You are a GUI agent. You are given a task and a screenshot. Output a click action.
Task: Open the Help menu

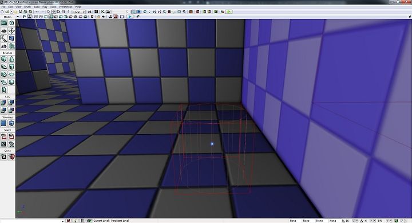pyautogui.click(x=78, y=7)
